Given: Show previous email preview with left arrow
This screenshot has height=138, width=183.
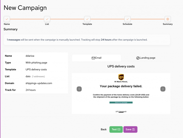Looking at the screenshot, I should click(79, 89).
